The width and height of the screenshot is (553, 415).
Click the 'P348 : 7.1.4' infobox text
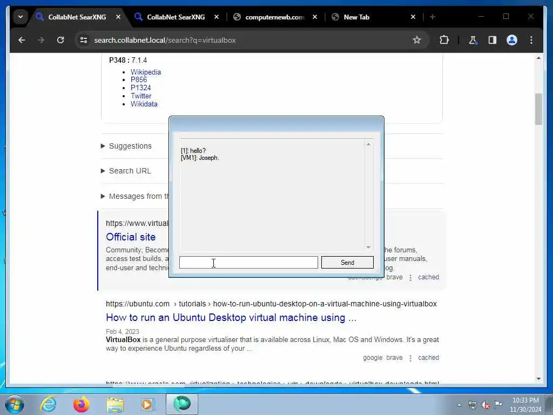(128, 61)
